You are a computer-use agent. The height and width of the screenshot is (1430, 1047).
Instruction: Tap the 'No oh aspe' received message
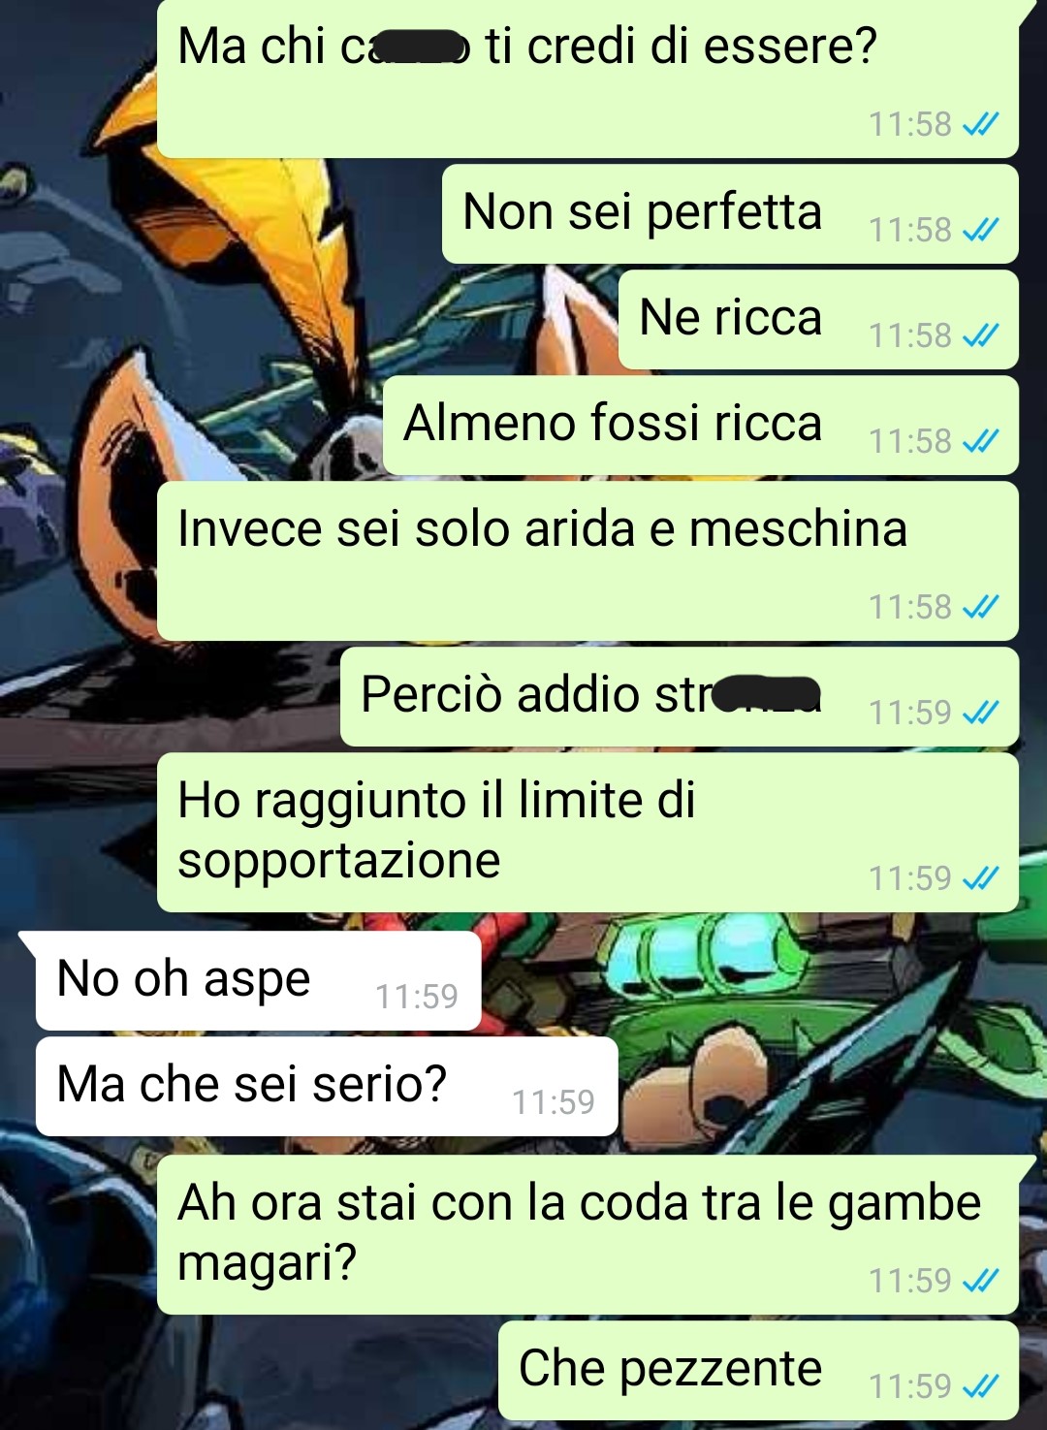coord(258,980)
